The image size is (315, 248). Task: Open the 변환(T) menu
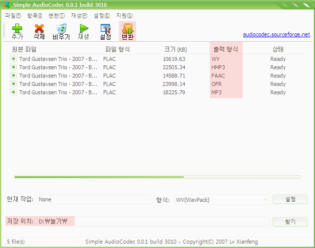point(57,15)
